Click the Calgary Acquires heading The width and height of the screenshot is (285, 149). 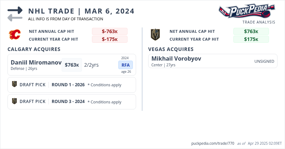[x=34, y=49]
